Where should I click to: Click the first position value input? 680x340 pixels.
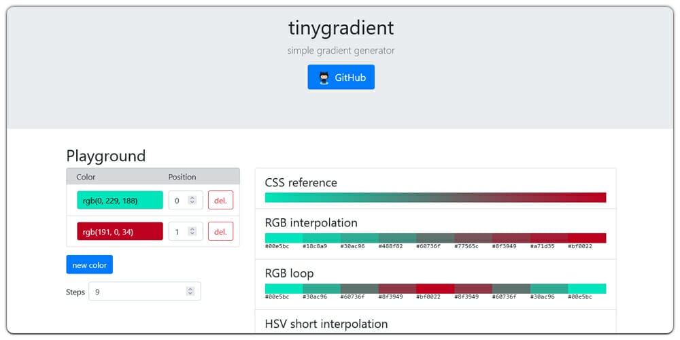point(178,200)
